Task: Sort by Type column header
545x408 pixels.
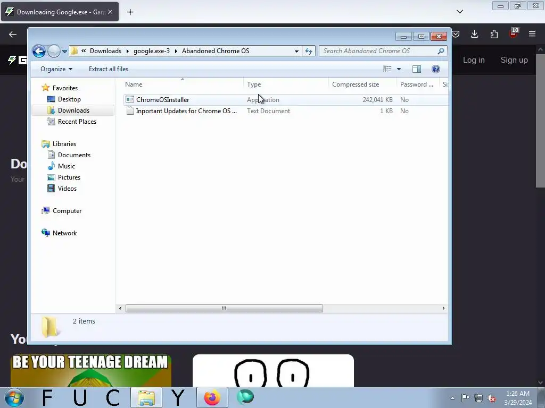Action: tap(286, 84)
